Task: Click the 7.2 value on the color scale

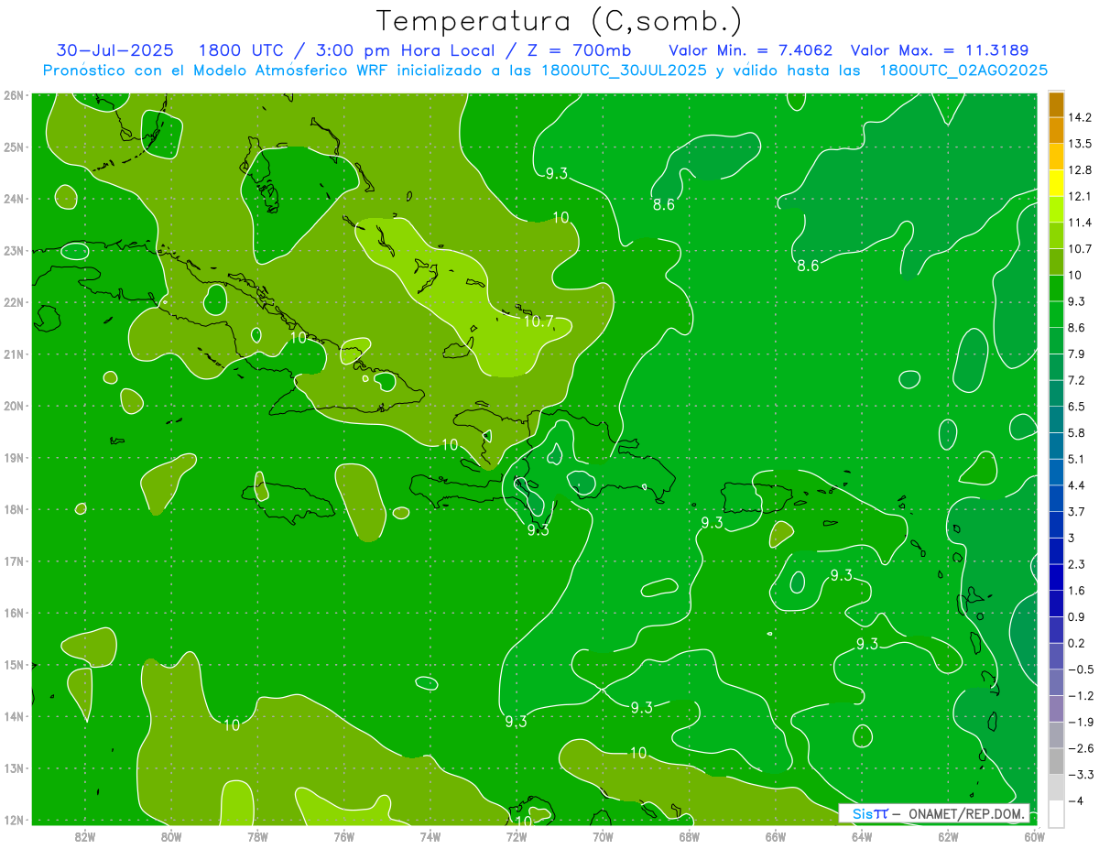Action: pyautogui.click(x=1076, y=380)
